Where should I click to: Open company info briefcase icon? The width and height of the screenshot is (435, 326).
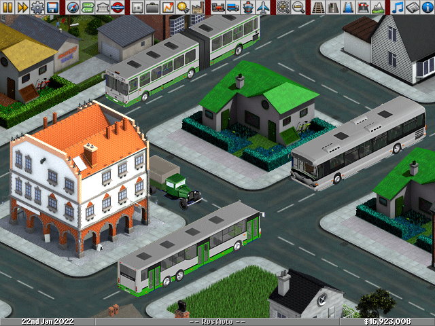pyautogui.click(x=152, y=7)
